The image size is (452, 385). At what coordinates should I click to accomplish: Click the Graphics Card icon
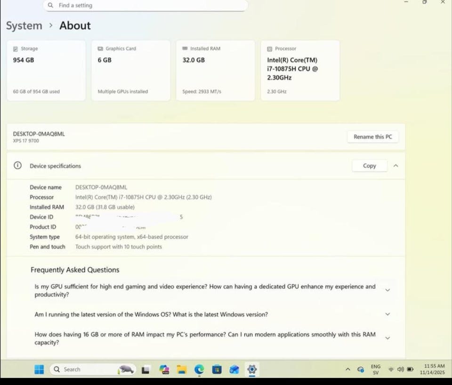100,48
